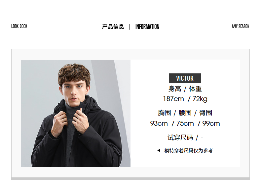Click the 99cm hip measurement
Viewport: 261px width, 182px height.
coord(211,123)
